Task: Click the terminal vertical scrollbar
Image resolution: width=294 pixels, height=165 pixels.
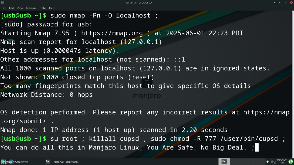Action: point(293,84)
